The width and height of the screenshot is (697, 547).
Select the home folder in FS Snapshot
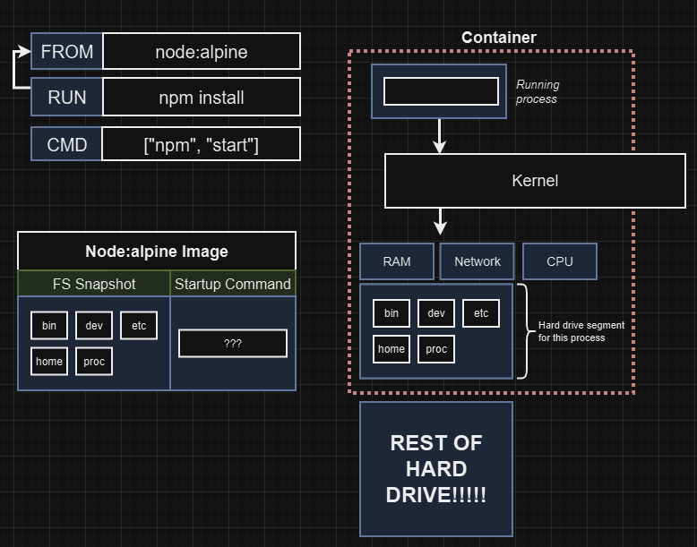49,361
